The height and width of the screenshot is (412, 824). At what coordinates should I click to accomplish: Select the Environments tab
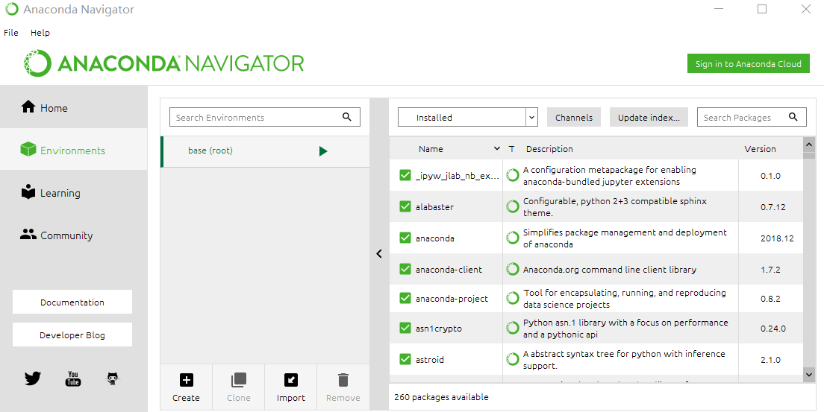pyautogui.click(x=74, y=150)
